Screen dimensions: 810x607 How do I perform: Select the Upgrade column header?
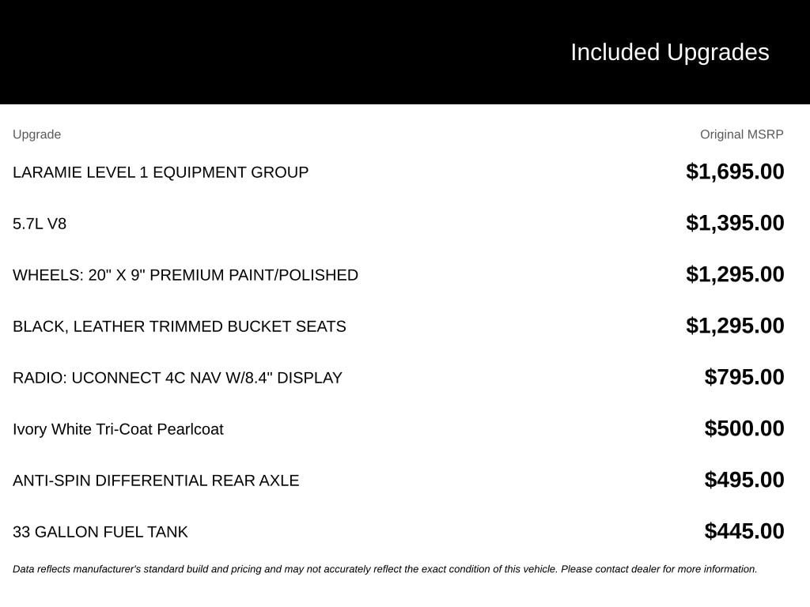coord(36,134)
